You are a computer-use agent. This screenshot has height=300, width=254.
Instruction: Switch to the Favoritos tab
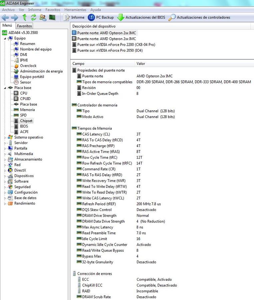(24, 26)
